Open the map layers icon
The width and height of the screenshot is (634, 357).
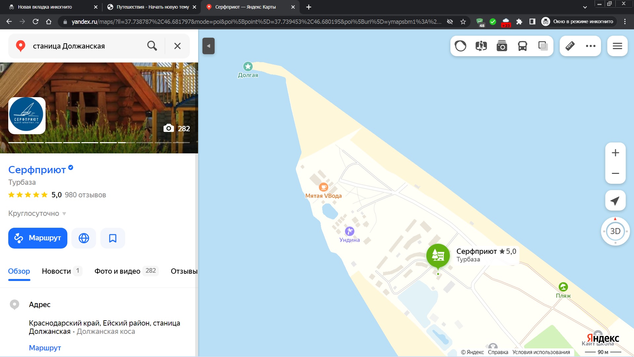543,46
